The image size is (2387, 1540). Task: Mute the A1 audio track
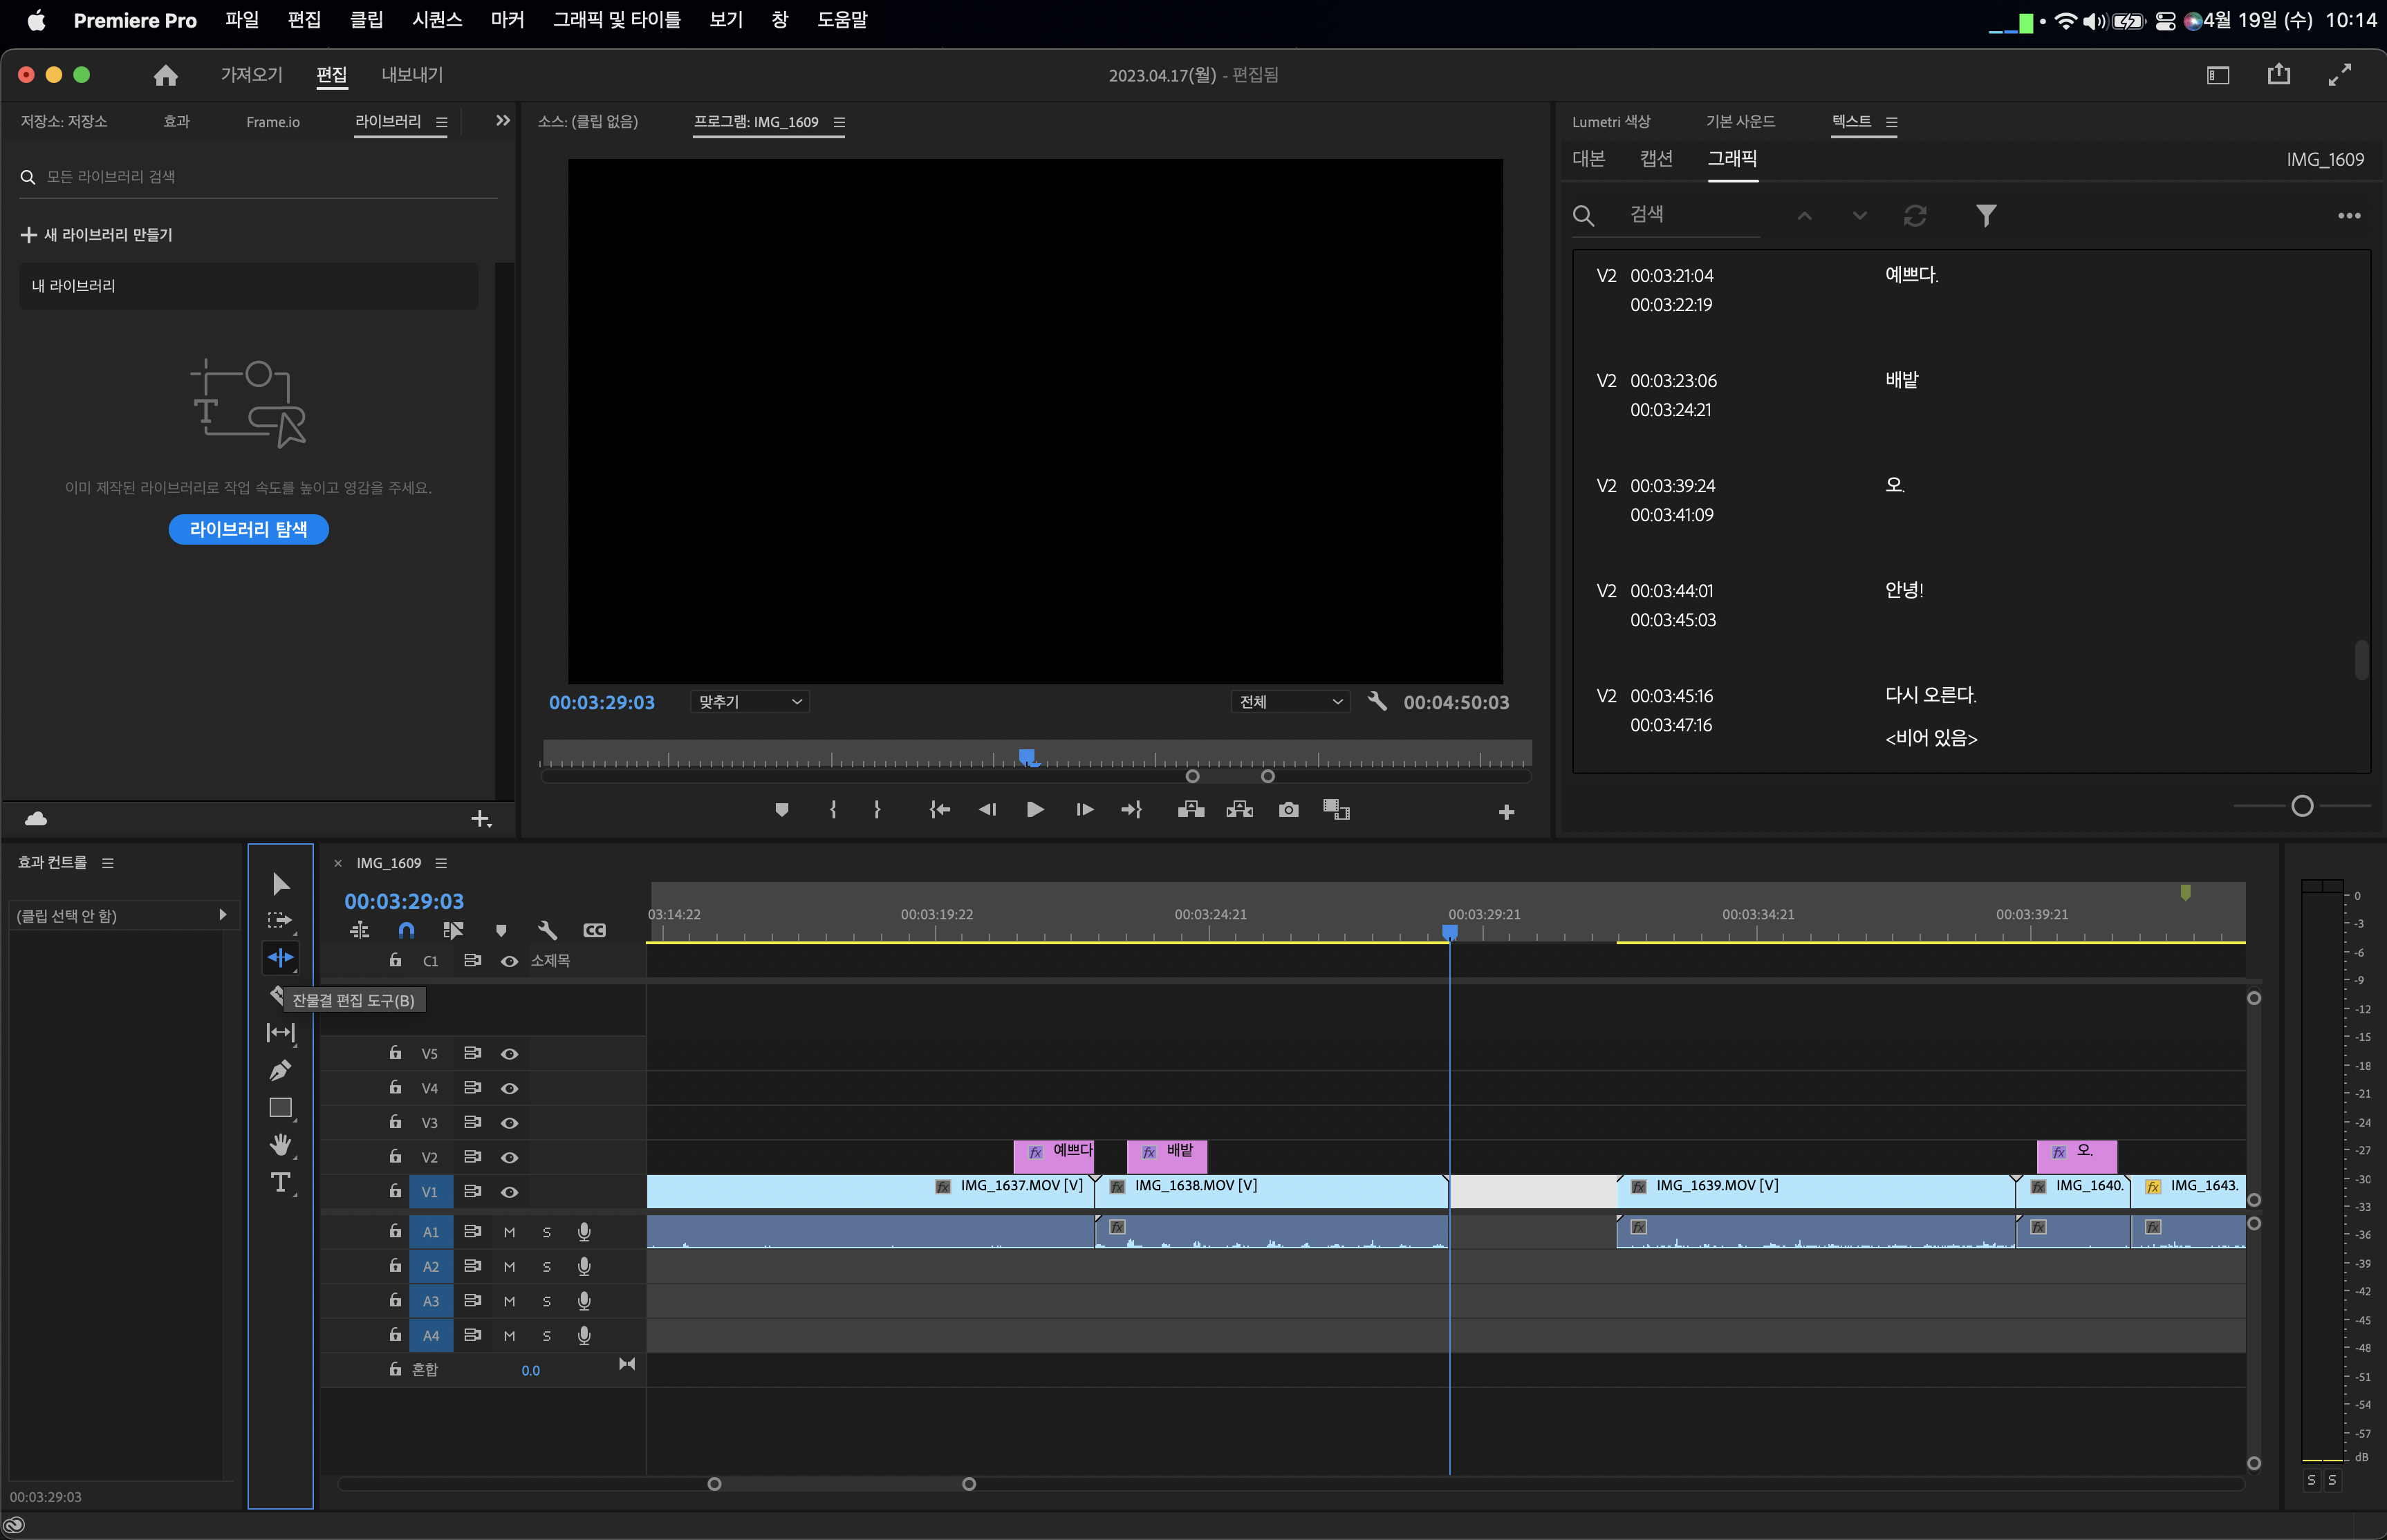click(x=509, y=1232)
